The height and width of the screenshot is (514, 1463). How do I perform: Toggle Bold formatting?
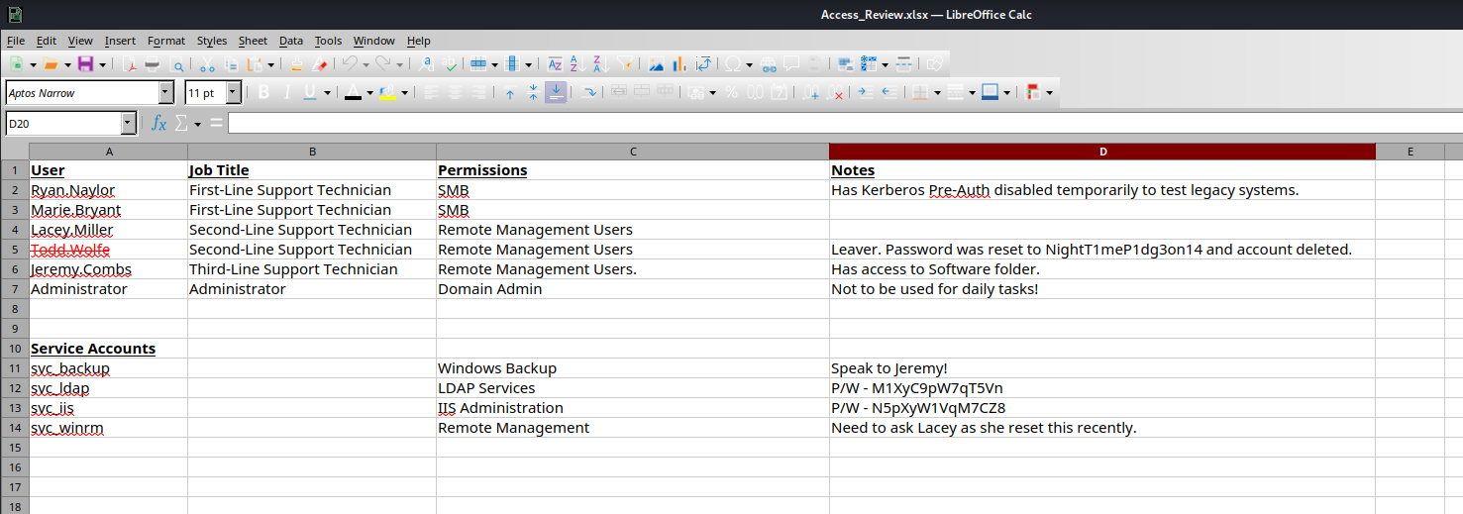pyautogui.click(x=263, y=92)
